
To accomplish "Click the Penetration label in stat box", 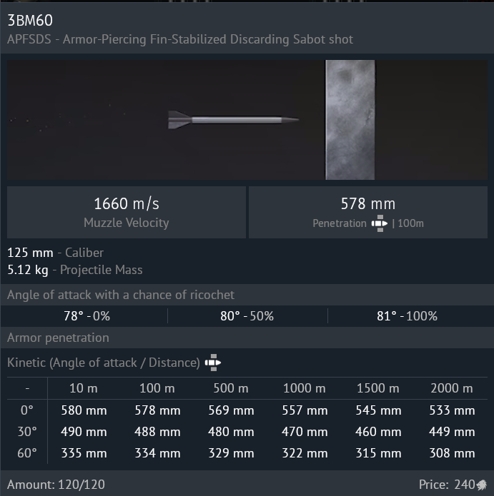I will coord(340,223).
